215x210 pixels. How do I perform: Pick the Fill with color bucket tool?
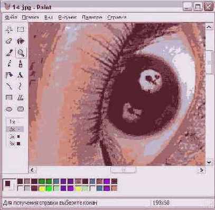click(x=21, y=41)
